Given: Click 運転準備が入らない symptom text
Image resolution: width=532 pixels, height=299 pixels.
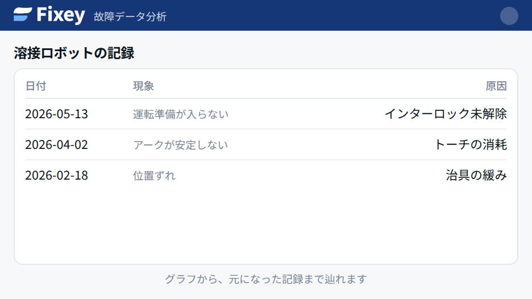Looking at the screenshot, I should 181,114.
